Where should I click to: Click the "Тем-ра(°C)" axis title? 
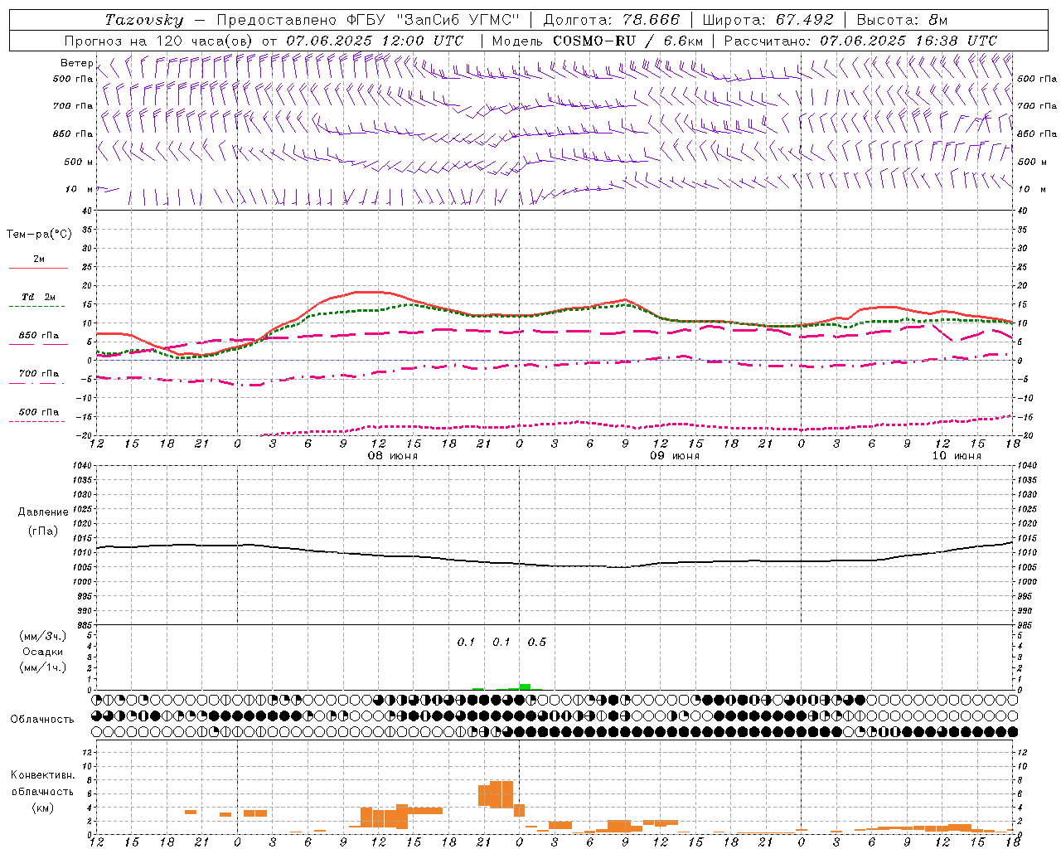[x=39, y=235]
